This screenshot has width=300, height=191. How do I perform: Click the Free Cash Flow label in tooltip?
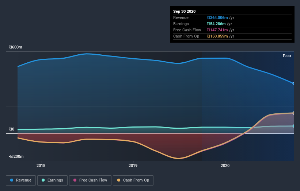(187, 30)
